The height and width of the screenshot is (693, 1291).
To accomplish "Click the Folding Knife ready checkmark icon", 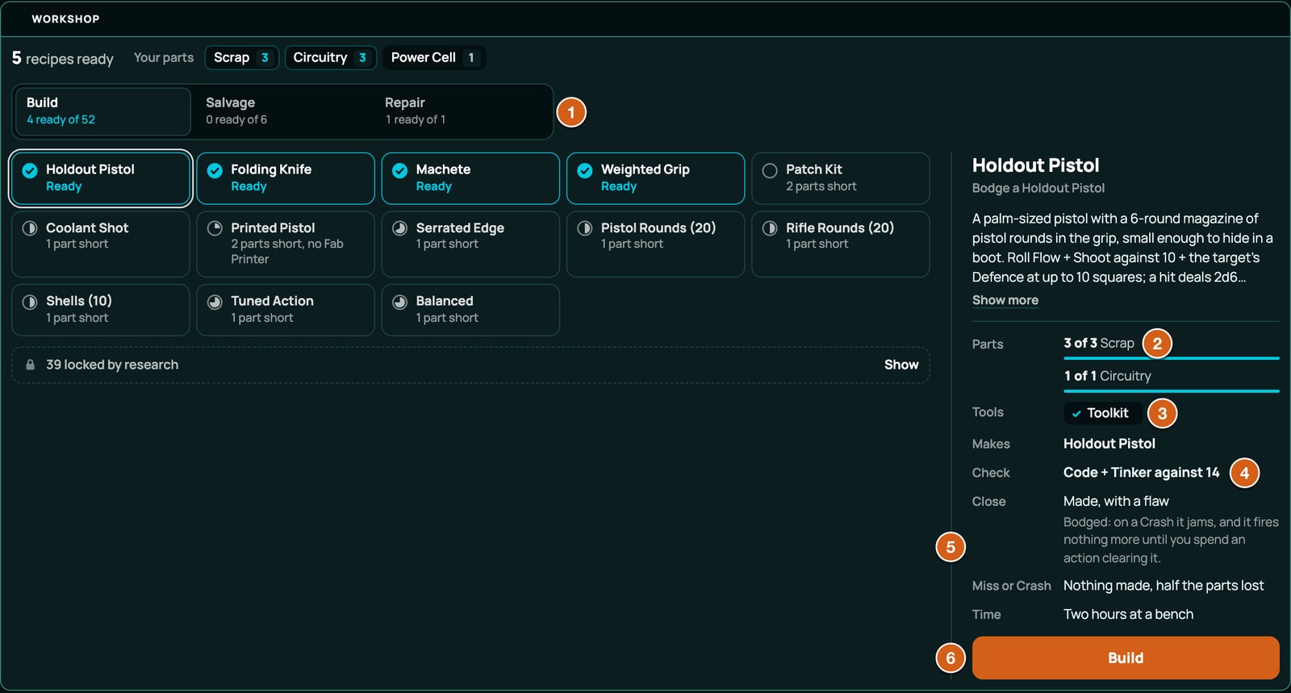I will 215,170.
